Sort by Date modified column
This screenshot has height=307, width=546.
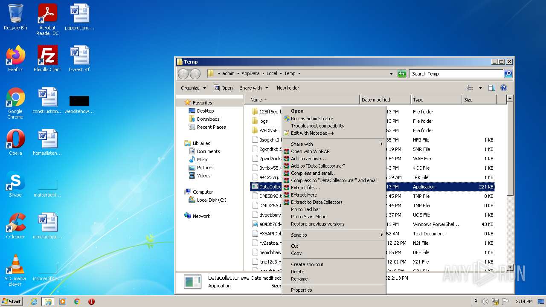click(385, 100)
